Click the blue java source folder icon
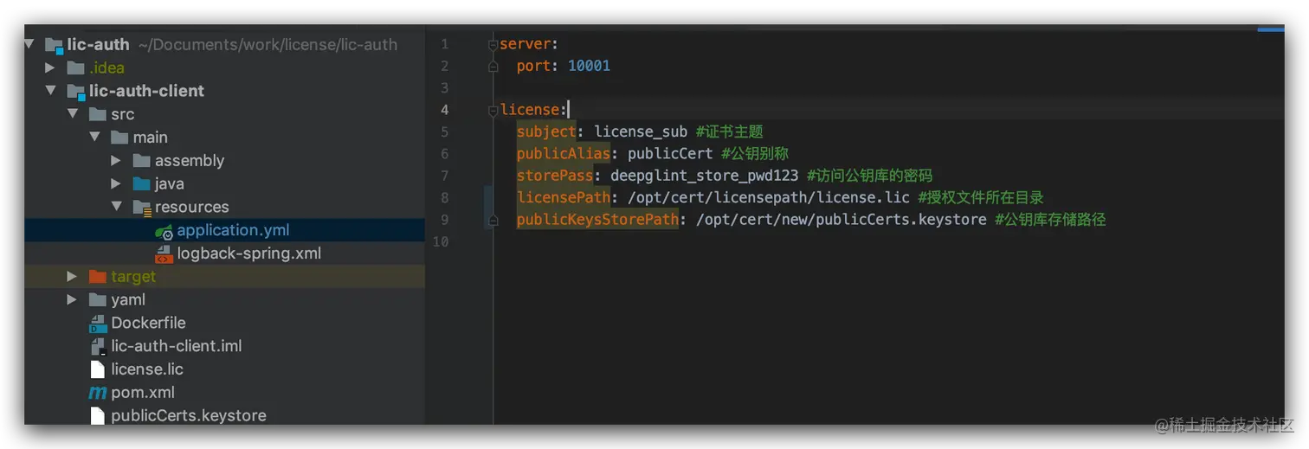 142,183
